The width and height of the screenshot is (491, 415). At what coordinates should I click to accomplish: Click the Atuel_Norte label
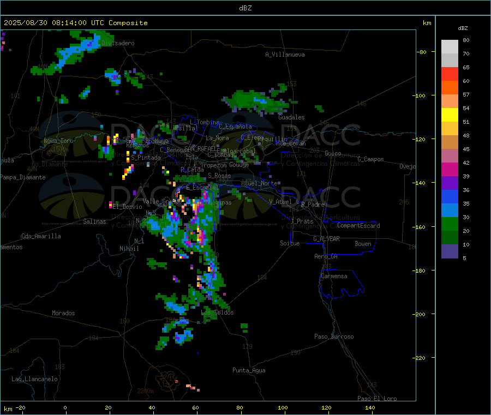[x=259, y=183]
